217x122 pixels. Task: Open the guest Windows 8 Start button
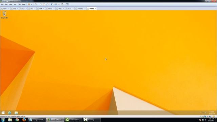(3, 113)
